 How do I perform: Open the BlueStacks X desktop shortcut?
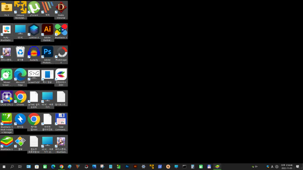[61, 31]
